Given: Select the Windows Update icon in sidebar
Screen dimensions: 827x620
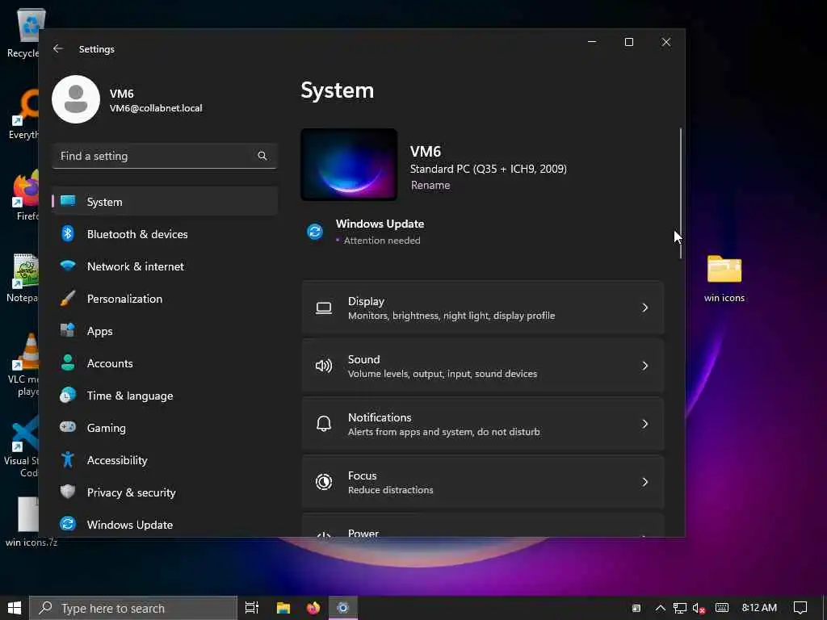Looking at the screenshot, I should [x=68, y=524].
